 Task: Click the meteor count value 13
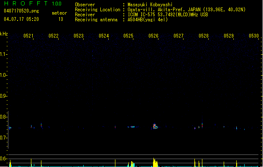point(61,19)
